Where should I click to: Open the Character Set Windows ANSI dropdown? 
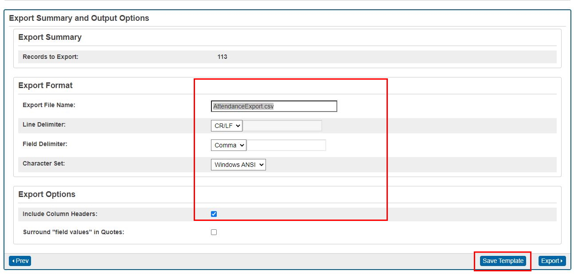(x=238, y=165)
